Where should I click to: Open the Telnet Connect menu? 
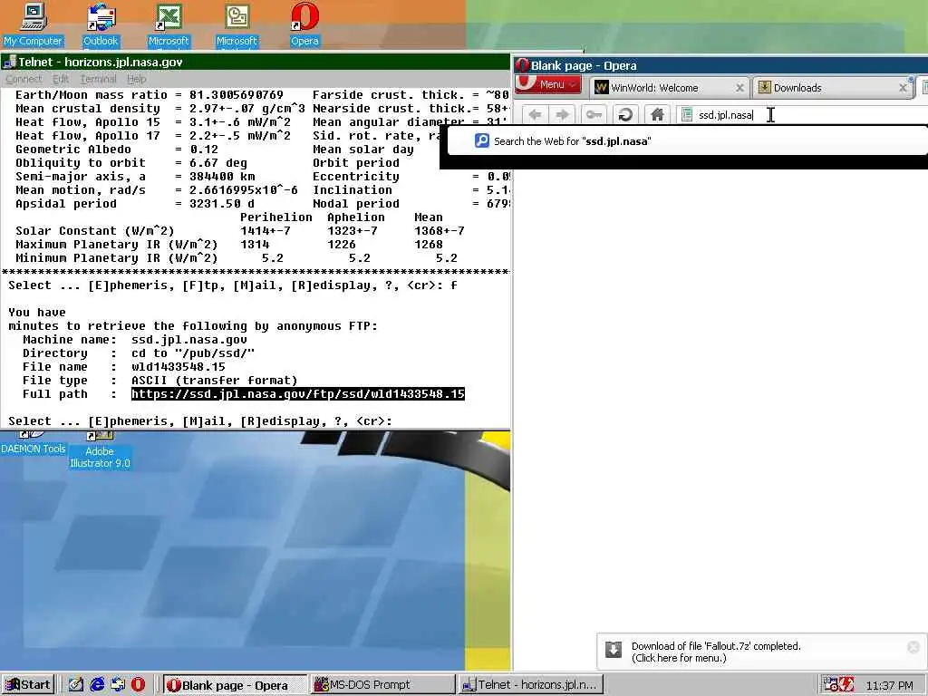coord(24,79)
